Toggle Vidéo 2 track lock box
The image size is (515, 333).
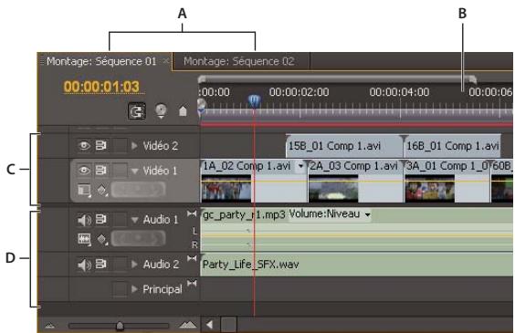(120, 145)
